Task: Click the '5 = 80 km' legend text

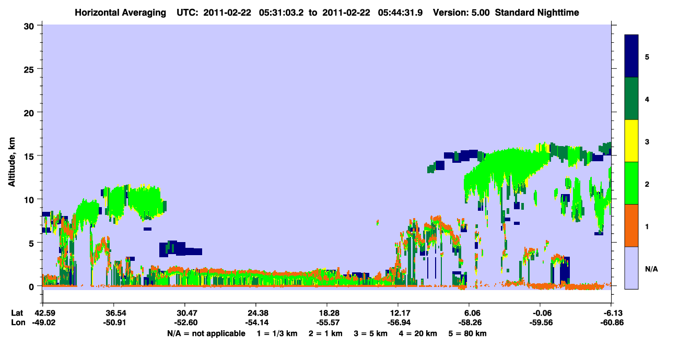Action: [x=468, y=333]
